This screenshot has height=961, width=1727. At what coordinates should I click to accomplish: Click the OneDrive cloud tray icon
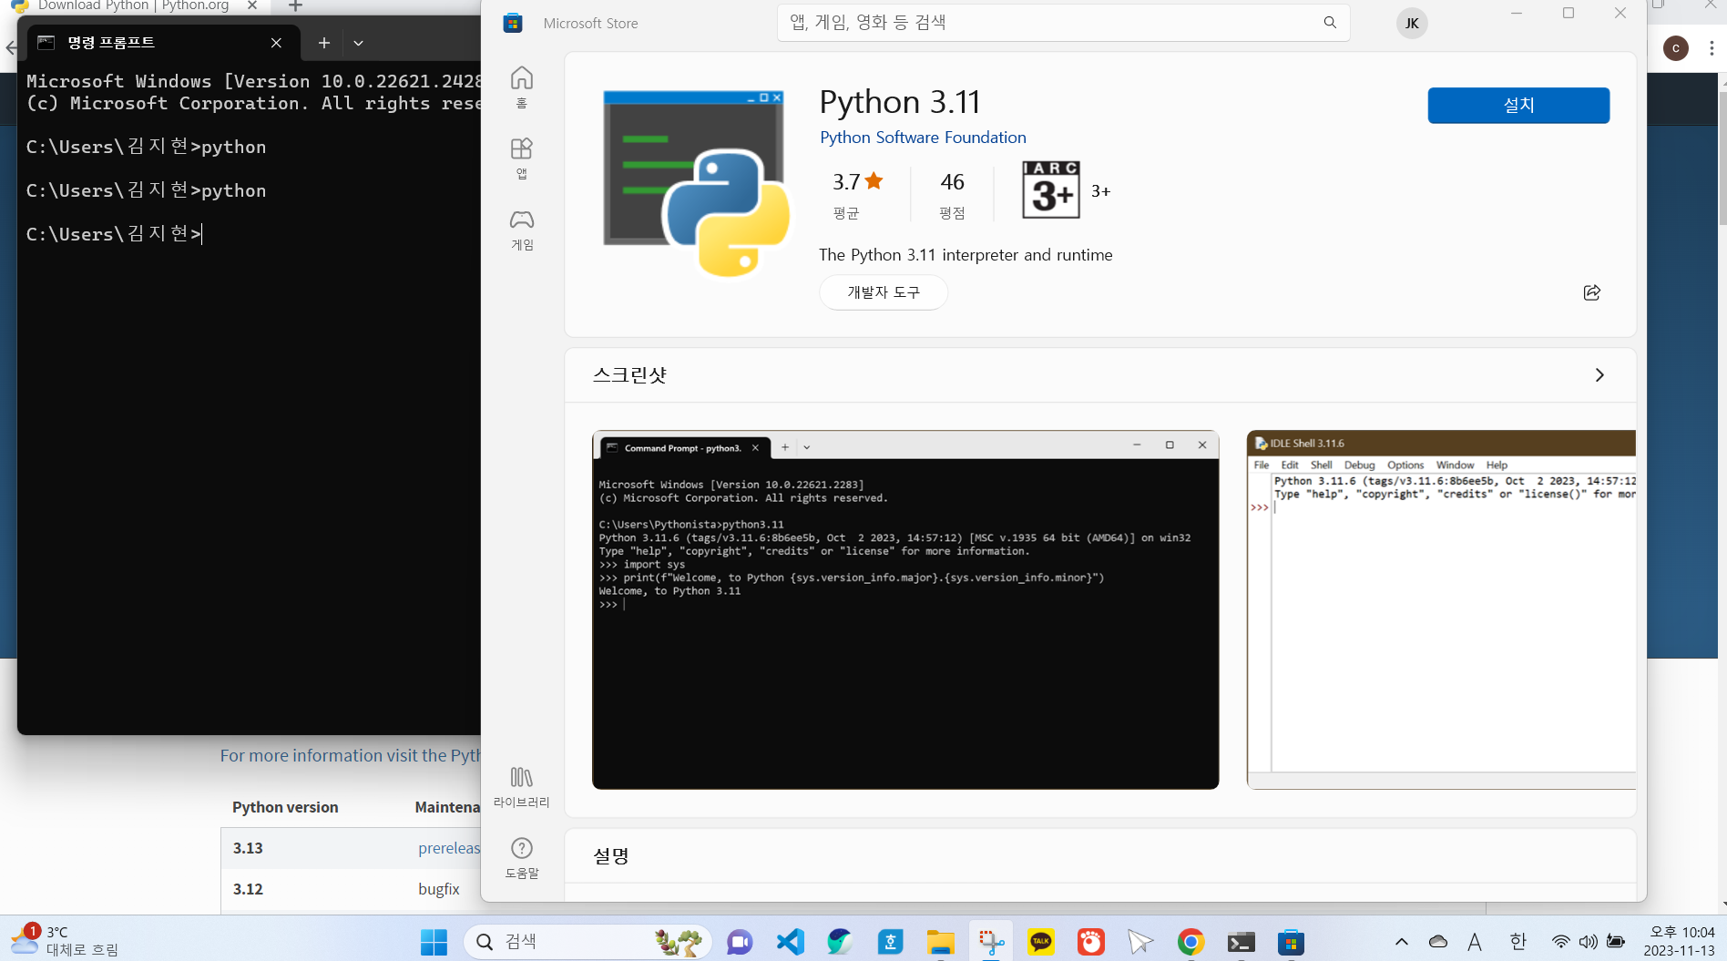point(1438,942)
